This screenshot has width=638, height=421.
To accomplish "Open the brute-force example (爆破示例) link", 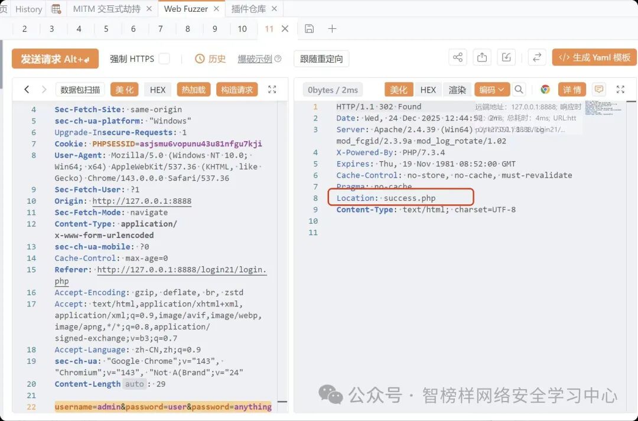I will pos(255,59).
